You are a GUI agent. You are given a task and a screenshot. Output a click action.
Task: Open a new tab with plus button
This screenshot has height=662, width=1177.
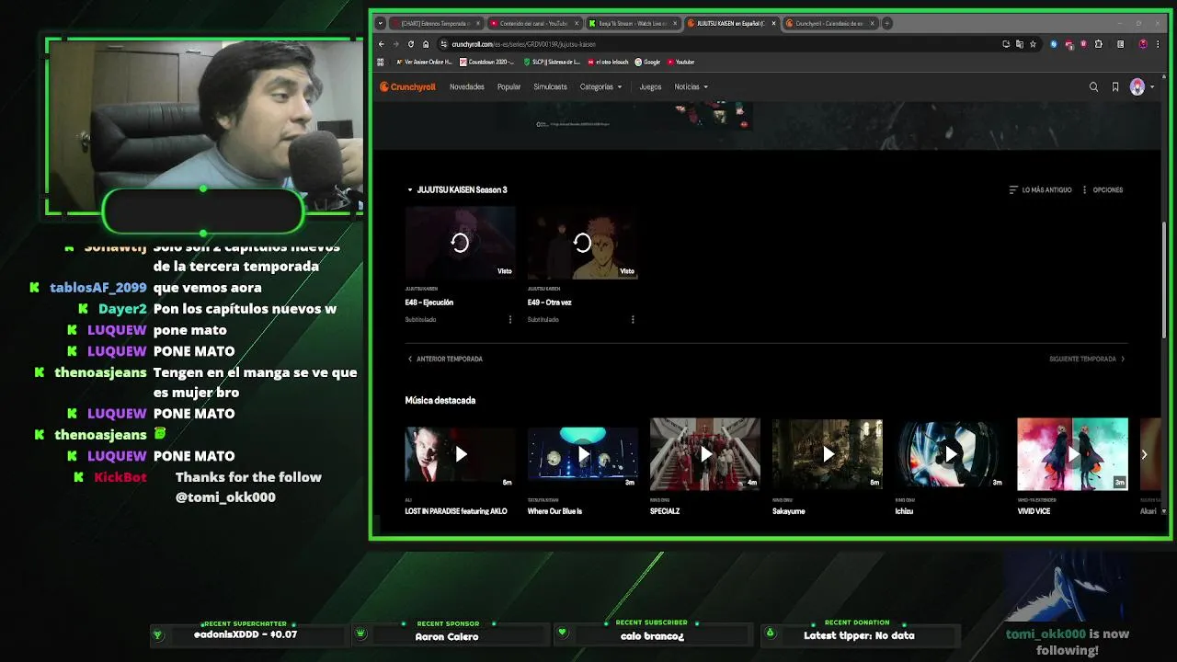click(886, 23)
